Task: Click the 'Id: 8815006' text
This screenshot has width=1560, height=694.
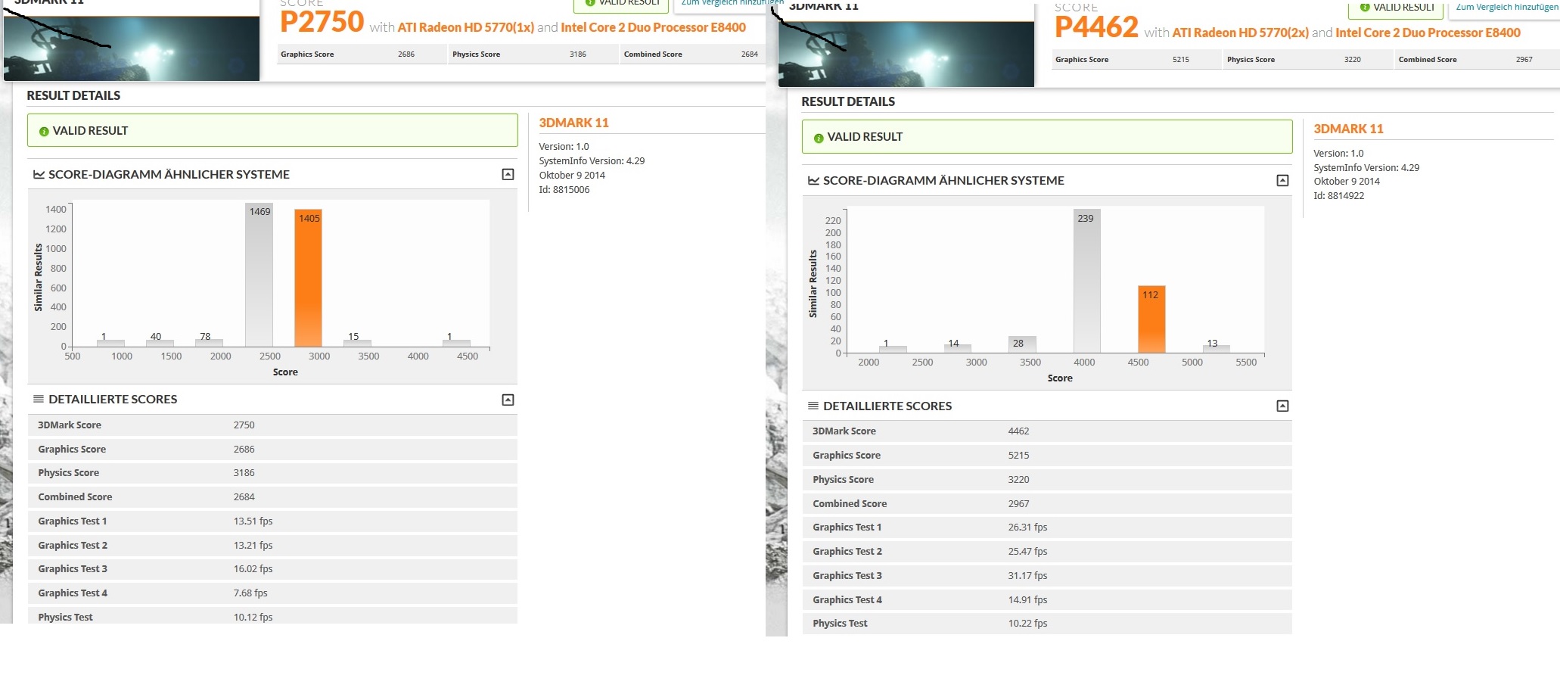Action: click(564, 190)
